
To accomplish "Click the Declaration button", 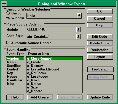I will coord(100,50).
